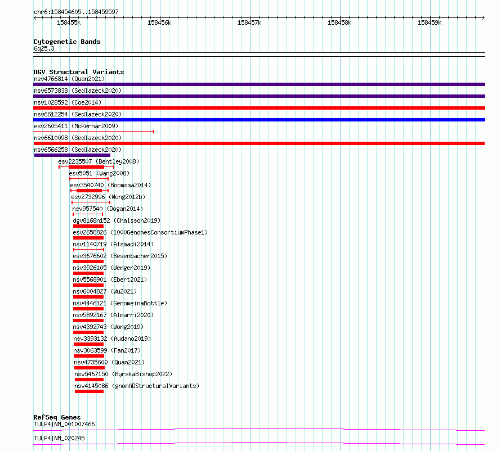Click the TULP4|NM_001007466 gene label
Screen dimensions: 501x451
pyautogui.click(x=64, y=424)
